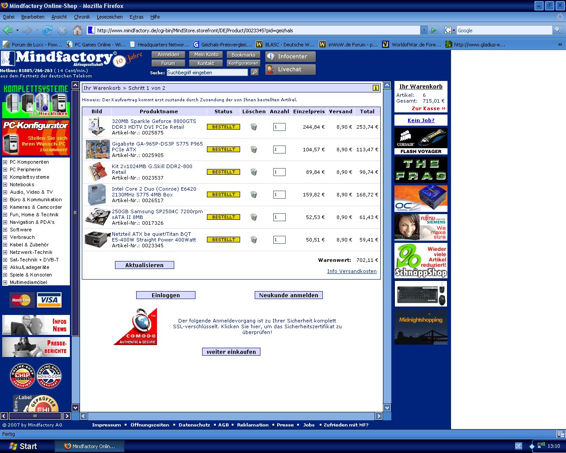Open the Kein Job? link

[x=421, y=120]
